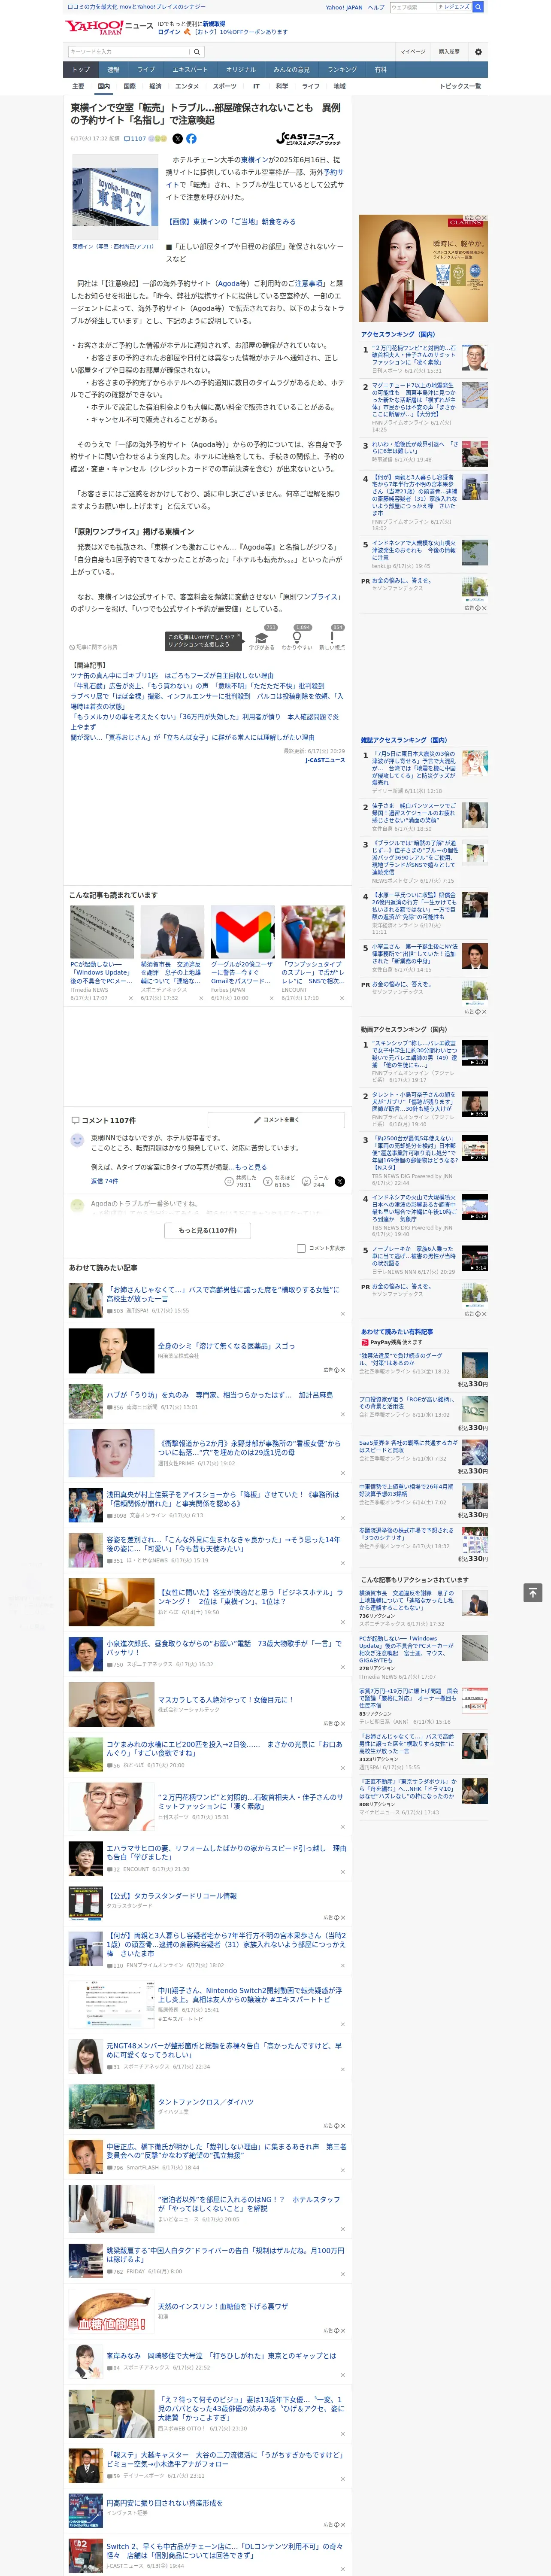The image size is (551, 2576).
Task: Click the scroll-to-top arrow button
Action: coord(533,1592)
